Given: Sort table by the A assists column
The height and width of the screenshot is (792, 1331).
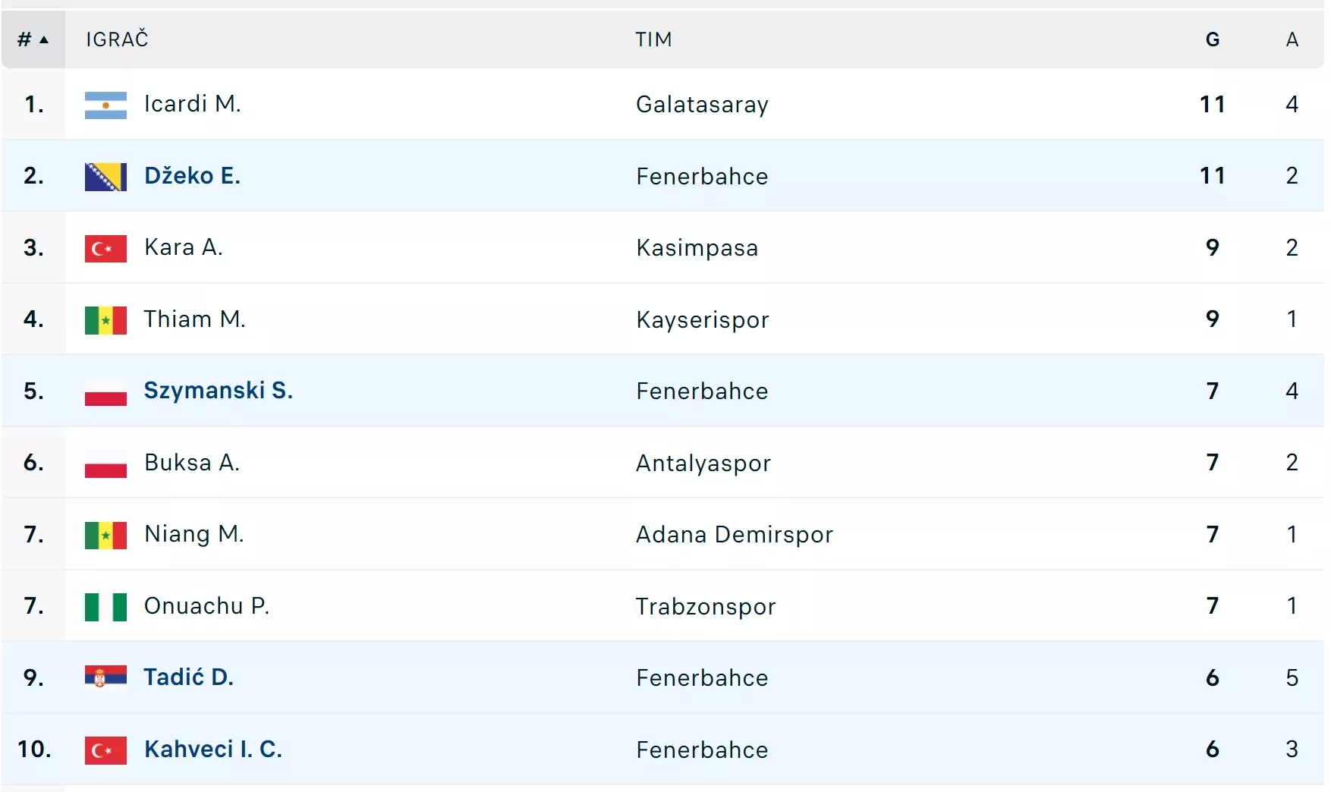Looking at the screenshot, I should 1292,39.
